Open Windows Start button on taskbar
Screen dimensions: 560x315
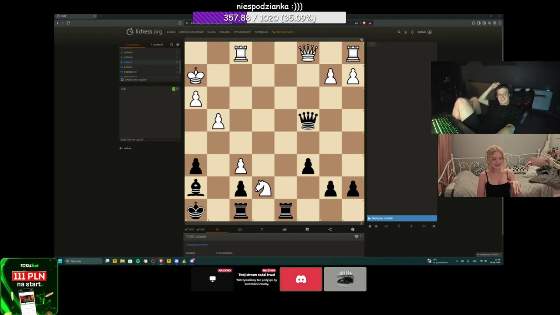pos(60,261)
